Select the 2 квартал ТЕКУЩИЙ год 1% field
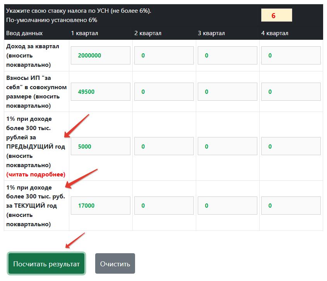Image resolution: width=327 pixels, height=281 pixels. coord(164,205)
